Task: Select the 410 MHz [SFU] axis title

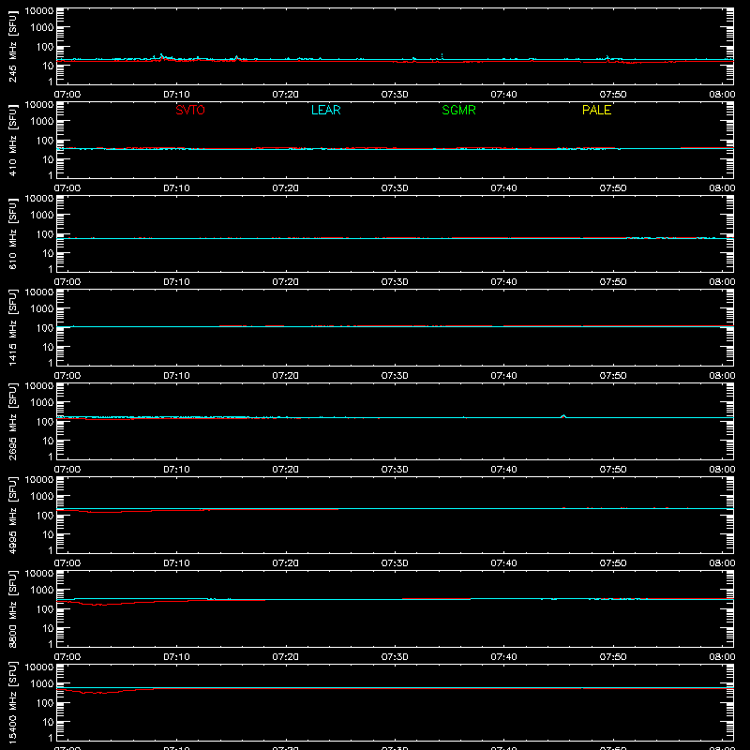Action: 12,140
